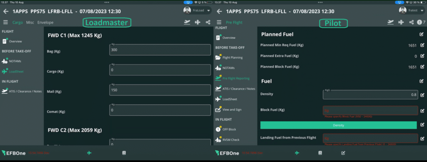427x162 pixels.
Task: Click Planned Min Req Fuel value 1651
Action: [412, 45]
